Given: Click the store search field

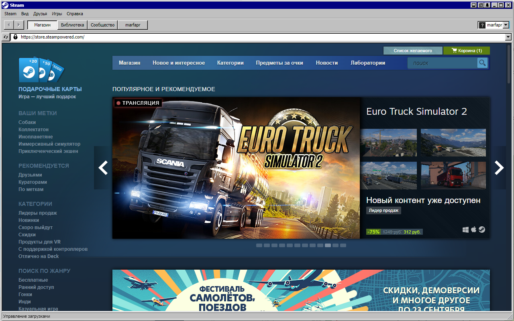Looking at the screenshot, I should tap(443, 63).
